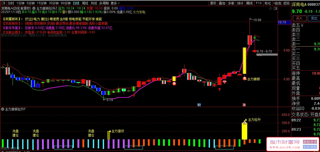Image resolution: width=320 pixels, height=152 pixels.
Task: Expand the 主力首板拉升F sub-indicator dropdown arrow
Action: (3, 109)
